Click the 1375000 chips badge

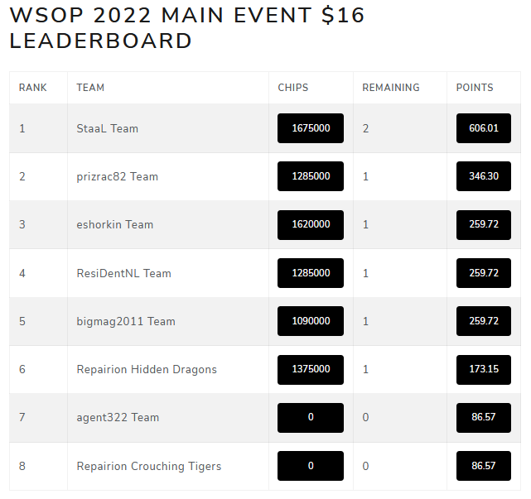coord(311,369)
